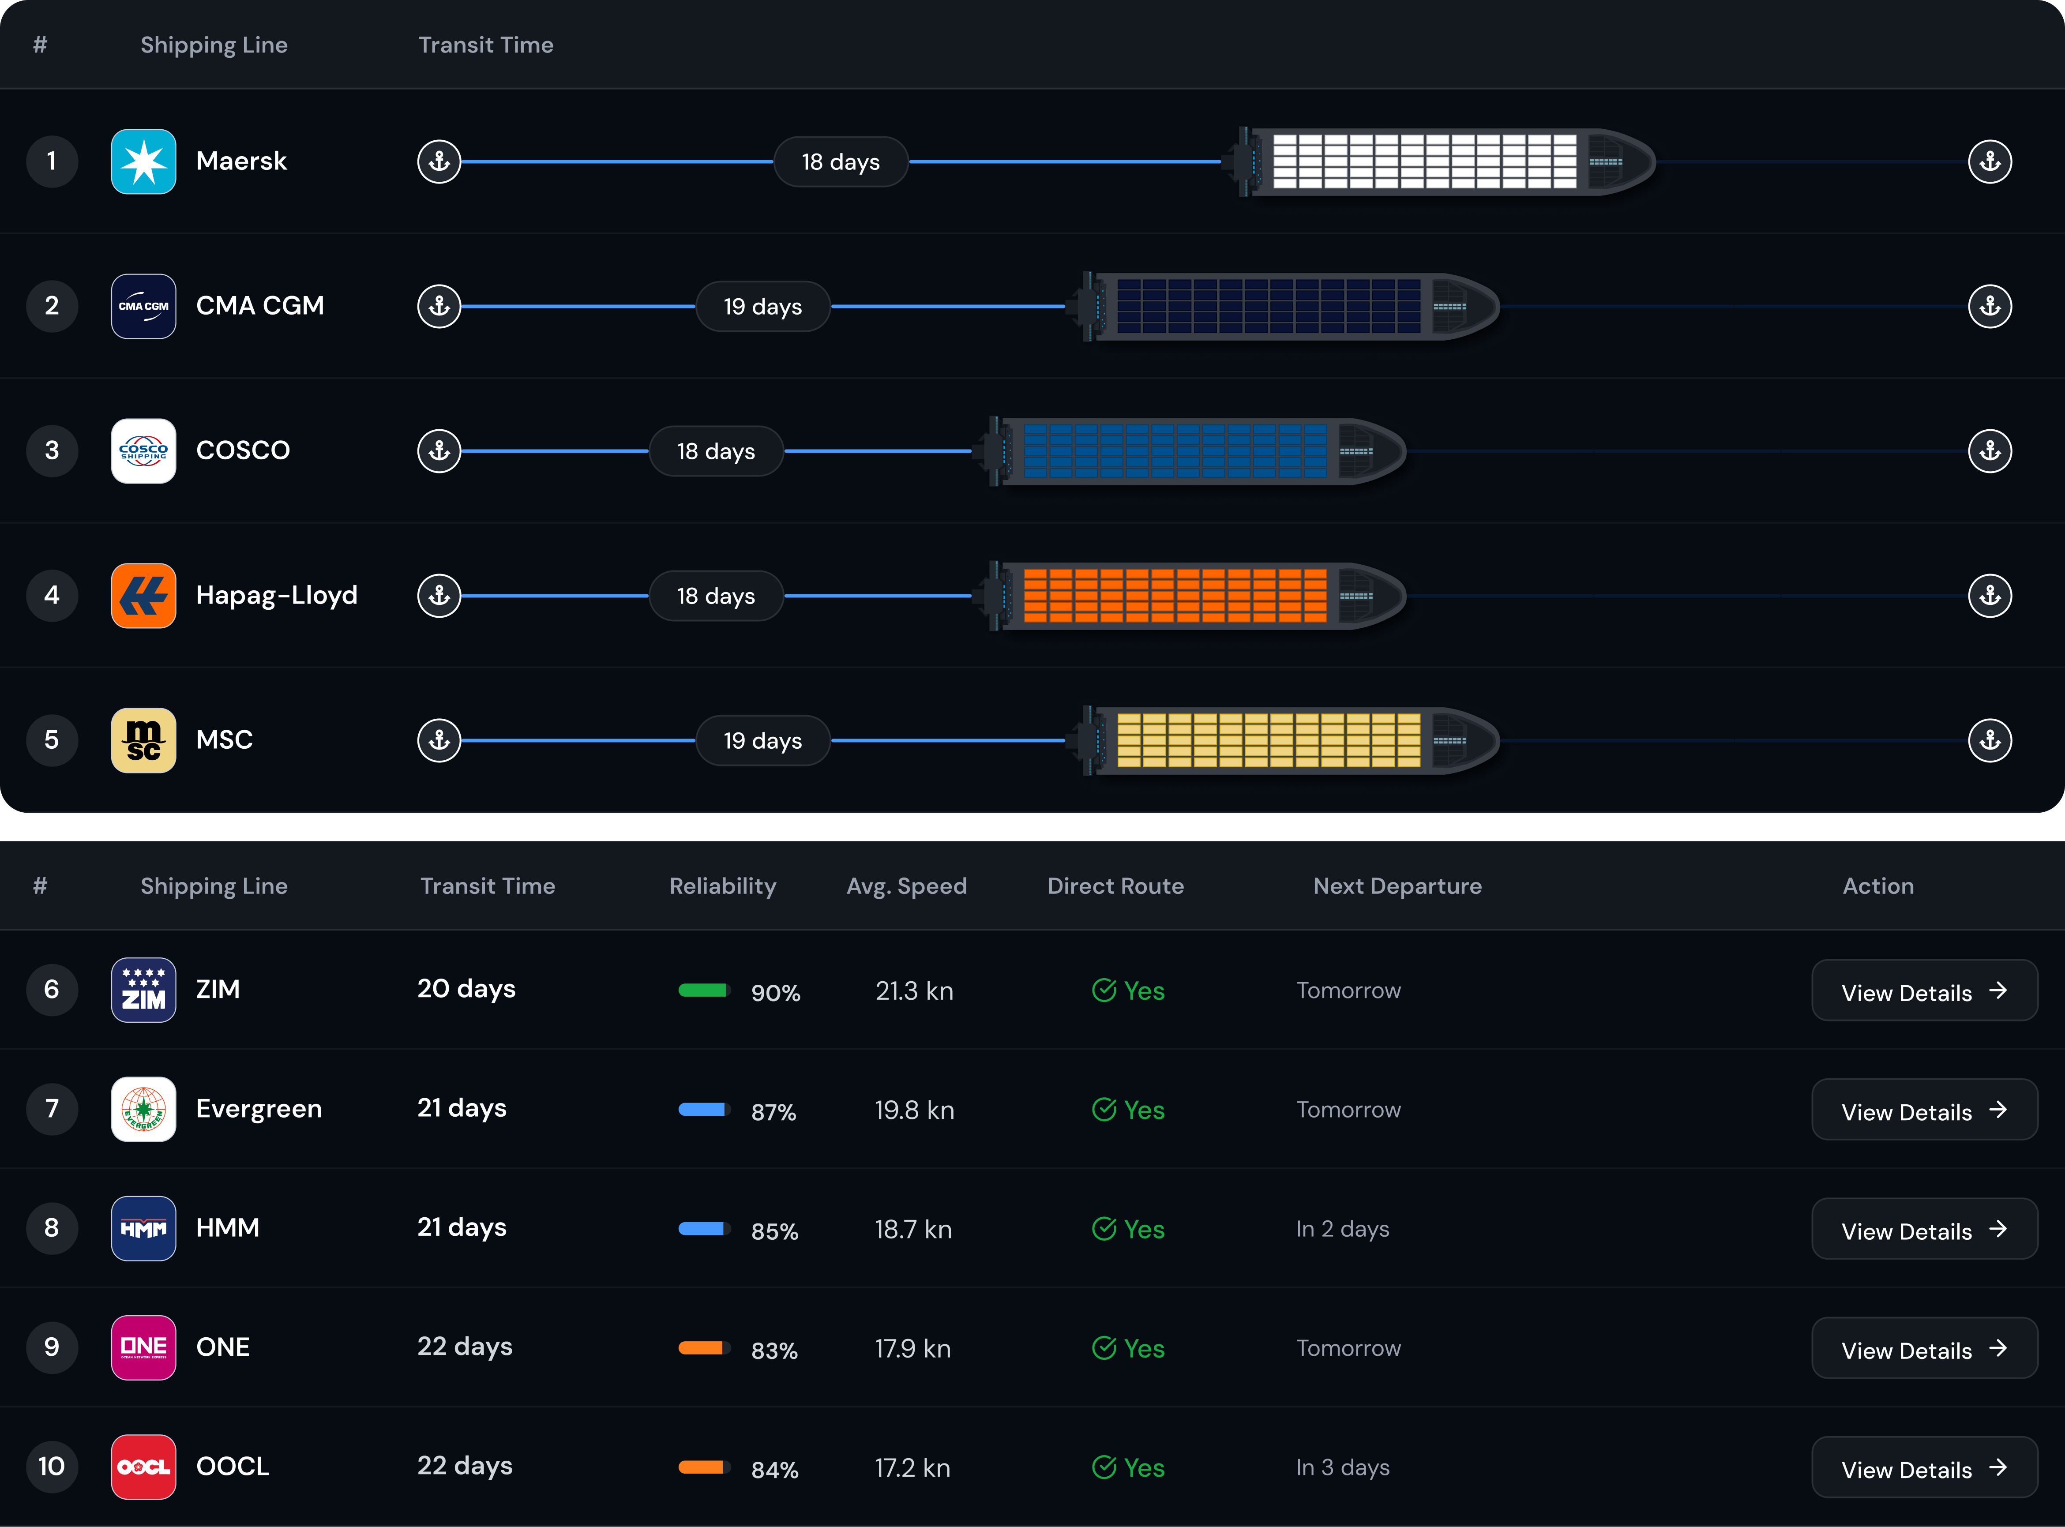This screenshot has width=2065, height=1527.
Task: Click the 20 days transit time for ZIM
Action: pos(467,989)
